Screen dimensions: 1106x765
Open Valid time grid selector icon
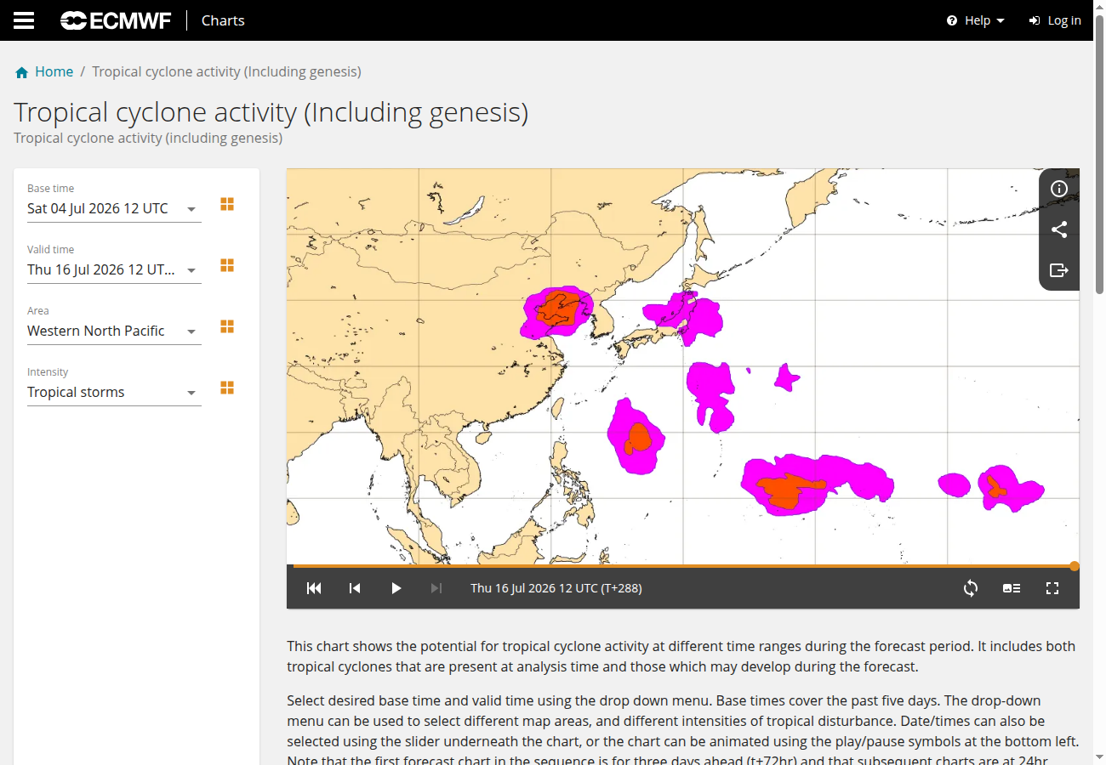(227, 265)
